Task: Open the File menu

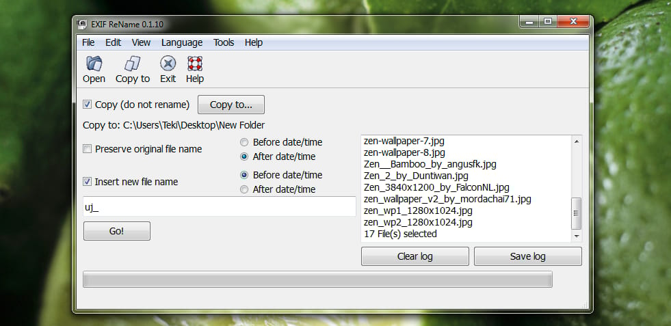Action: (88, 42)
